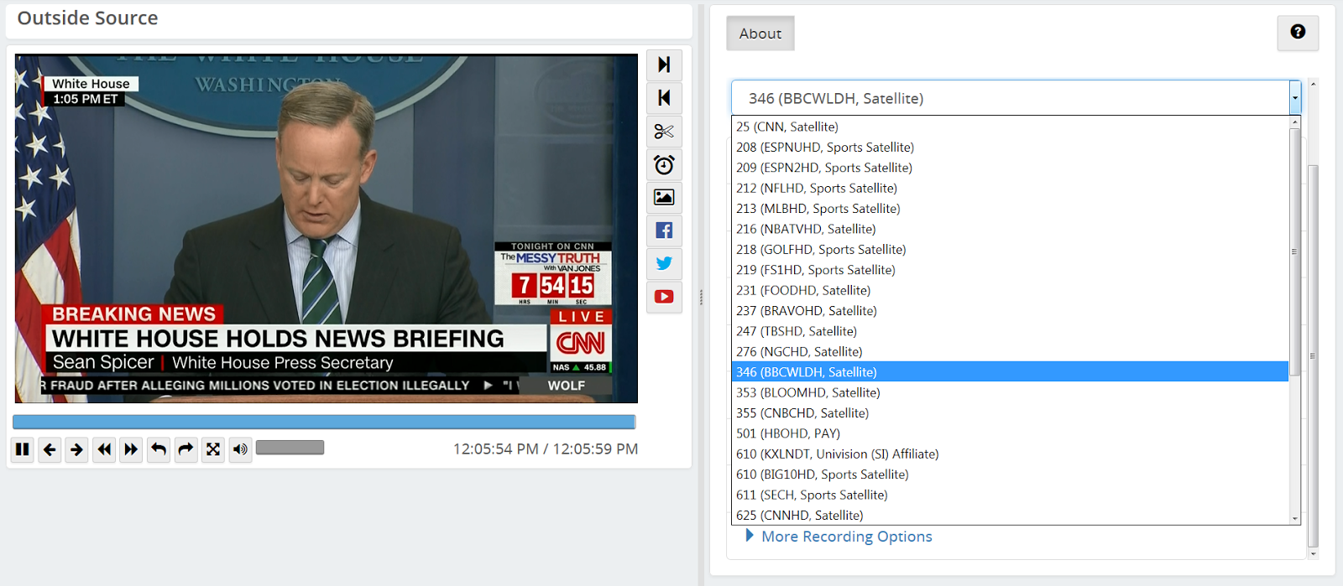This screenshot has height=586, width=1343.
Task: Collapse the channel combo box arrow
Action: tap(1295, 98)
